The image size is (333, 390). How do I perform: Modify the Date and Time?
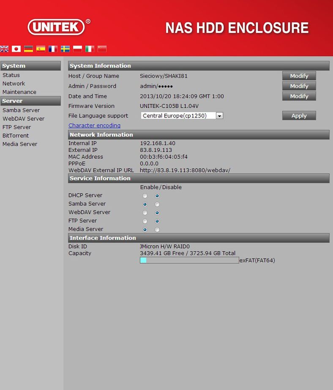point(299,96)
